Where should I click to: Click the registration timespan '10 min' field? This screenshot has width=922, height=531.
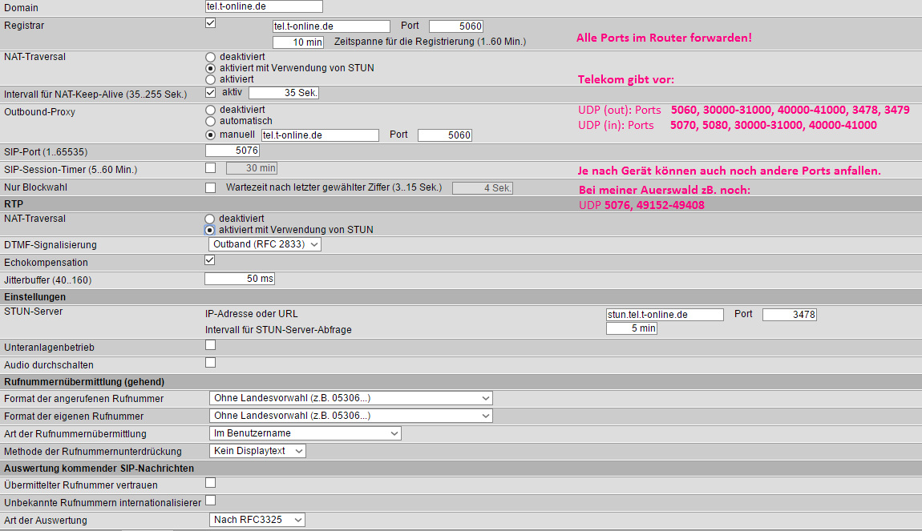click(x=298, y=42)
